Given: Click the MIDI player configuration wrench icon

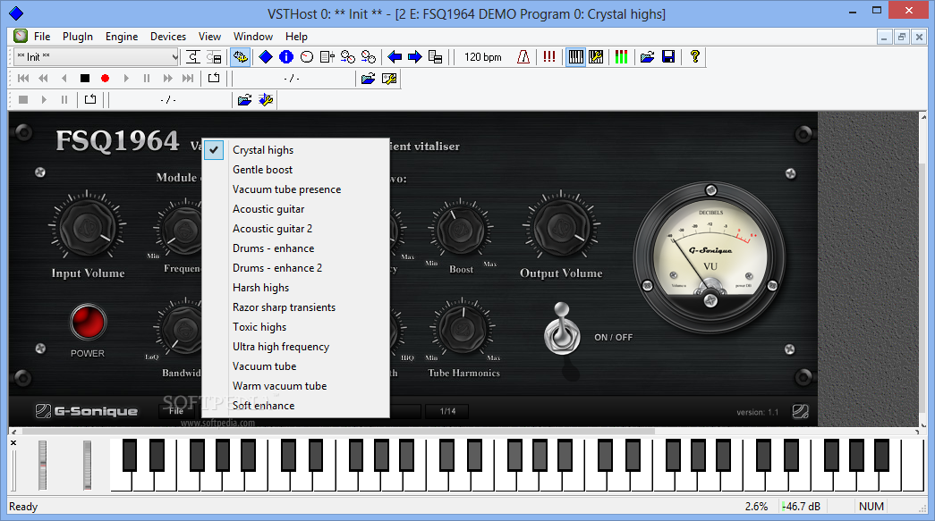Looking at the screenshot, I should click(266, 100).
